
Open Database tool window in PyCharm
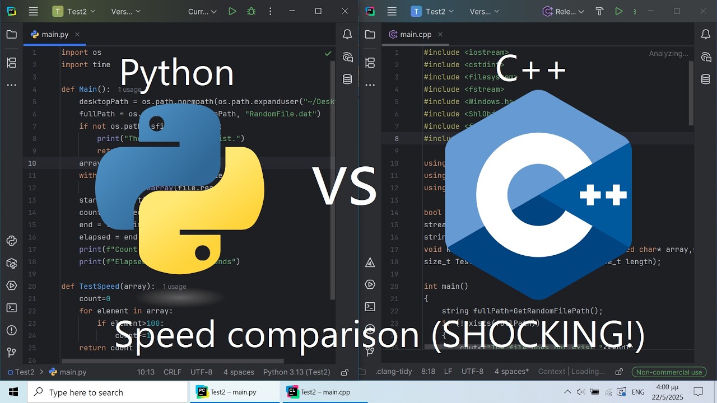click(x=347, y=79)
